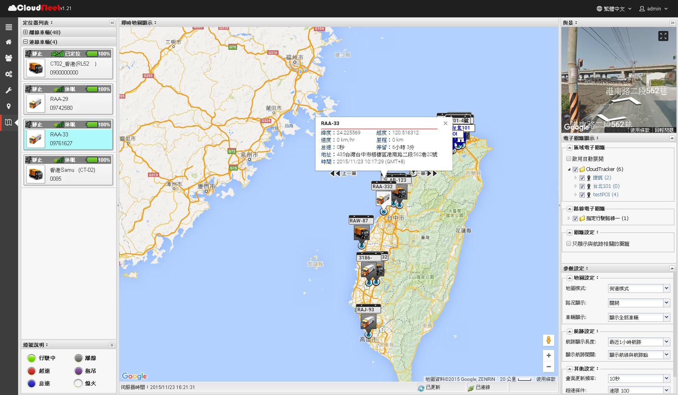Screen dimensions: 678x395
Task: Collapse the electronic fence display panel
Action: coord(672,138)
